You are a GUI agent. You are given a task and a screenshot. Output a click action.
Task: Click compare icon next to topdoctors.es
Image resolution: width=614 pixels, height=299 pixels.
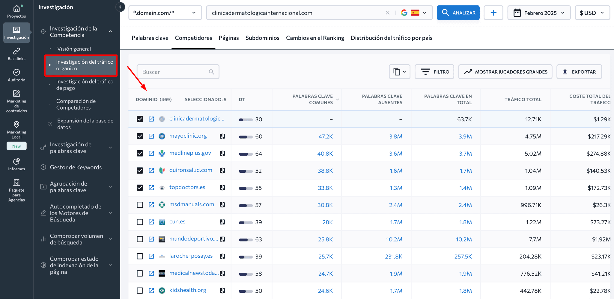222,188
